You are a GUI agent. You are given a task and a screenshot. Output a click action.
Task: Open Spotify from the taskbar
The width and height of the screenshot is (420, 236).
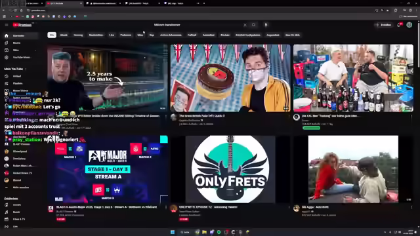click(219, 232)
